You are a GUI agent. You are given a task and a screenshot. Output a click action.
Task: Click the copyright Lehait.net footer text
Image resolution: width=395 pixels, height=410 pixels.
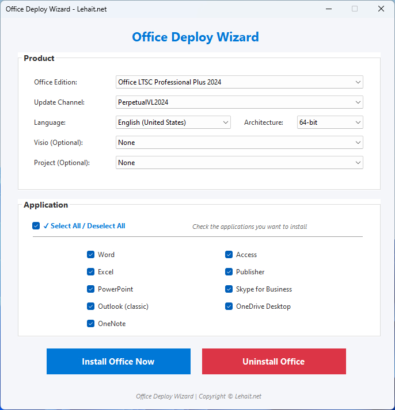click(x=199, y=396)
